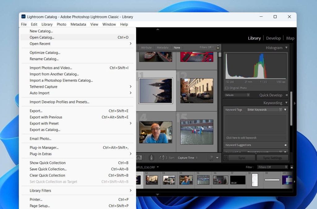Toggle the filmstrip filter switch at bottom right
The width and height of the screenshot is (317, 209).
291,167
